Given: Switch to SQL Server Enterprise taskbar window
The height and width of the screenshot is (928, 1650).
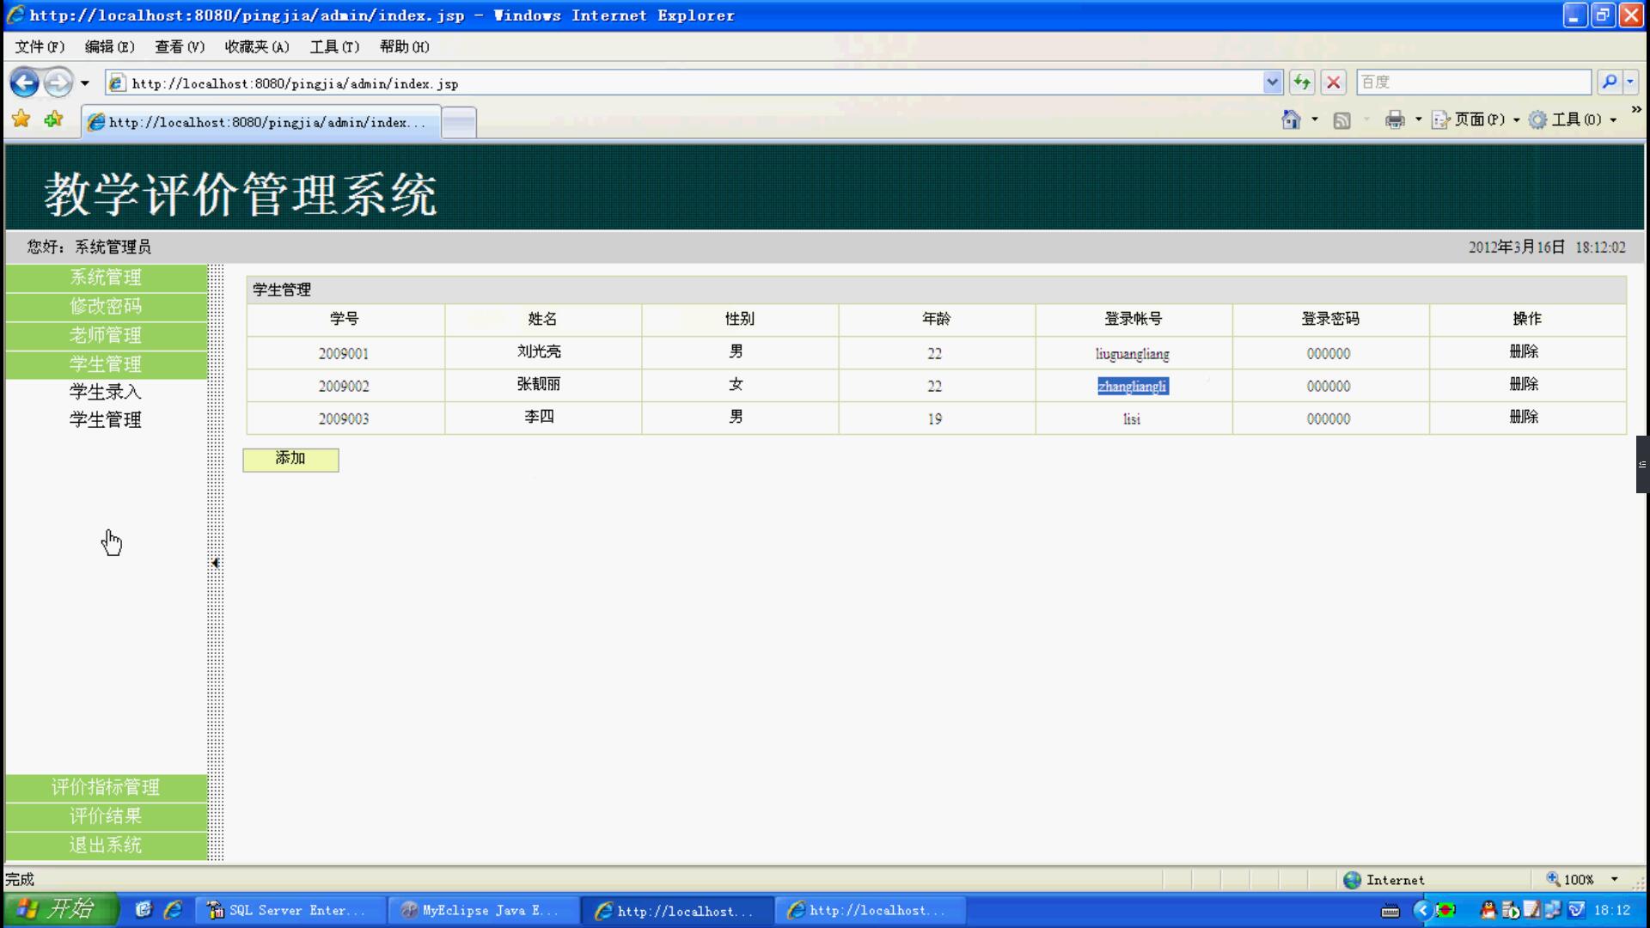Looking at the screenshot, I should point(289,910).
